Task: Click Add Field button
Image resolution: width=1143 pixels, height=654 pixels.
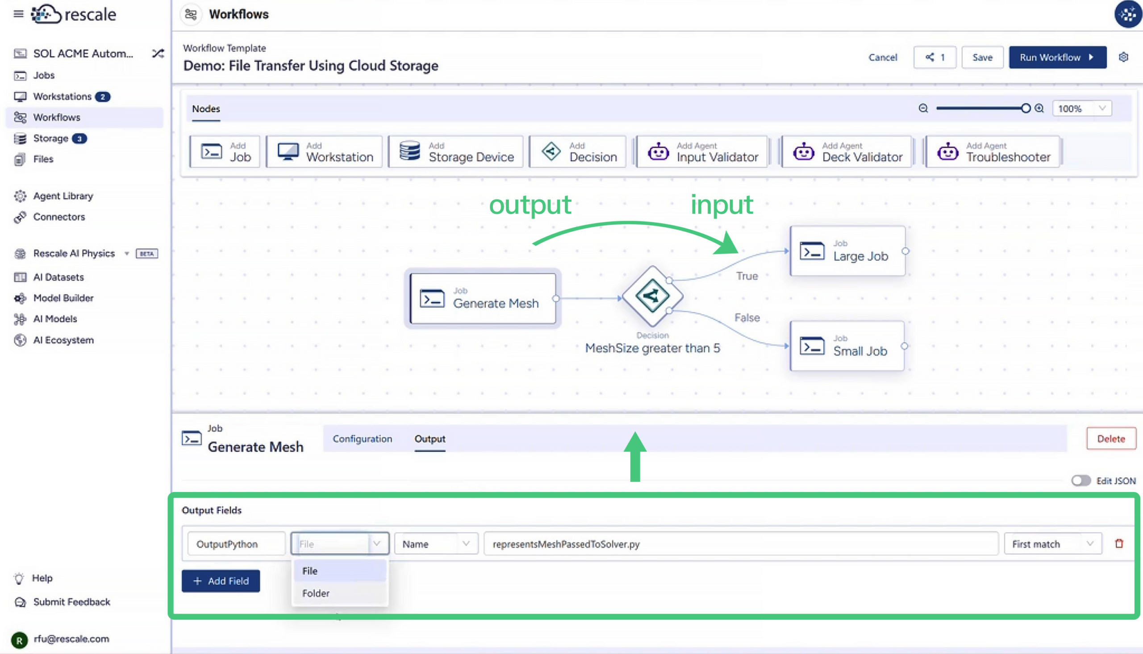Action: (221, 581)
